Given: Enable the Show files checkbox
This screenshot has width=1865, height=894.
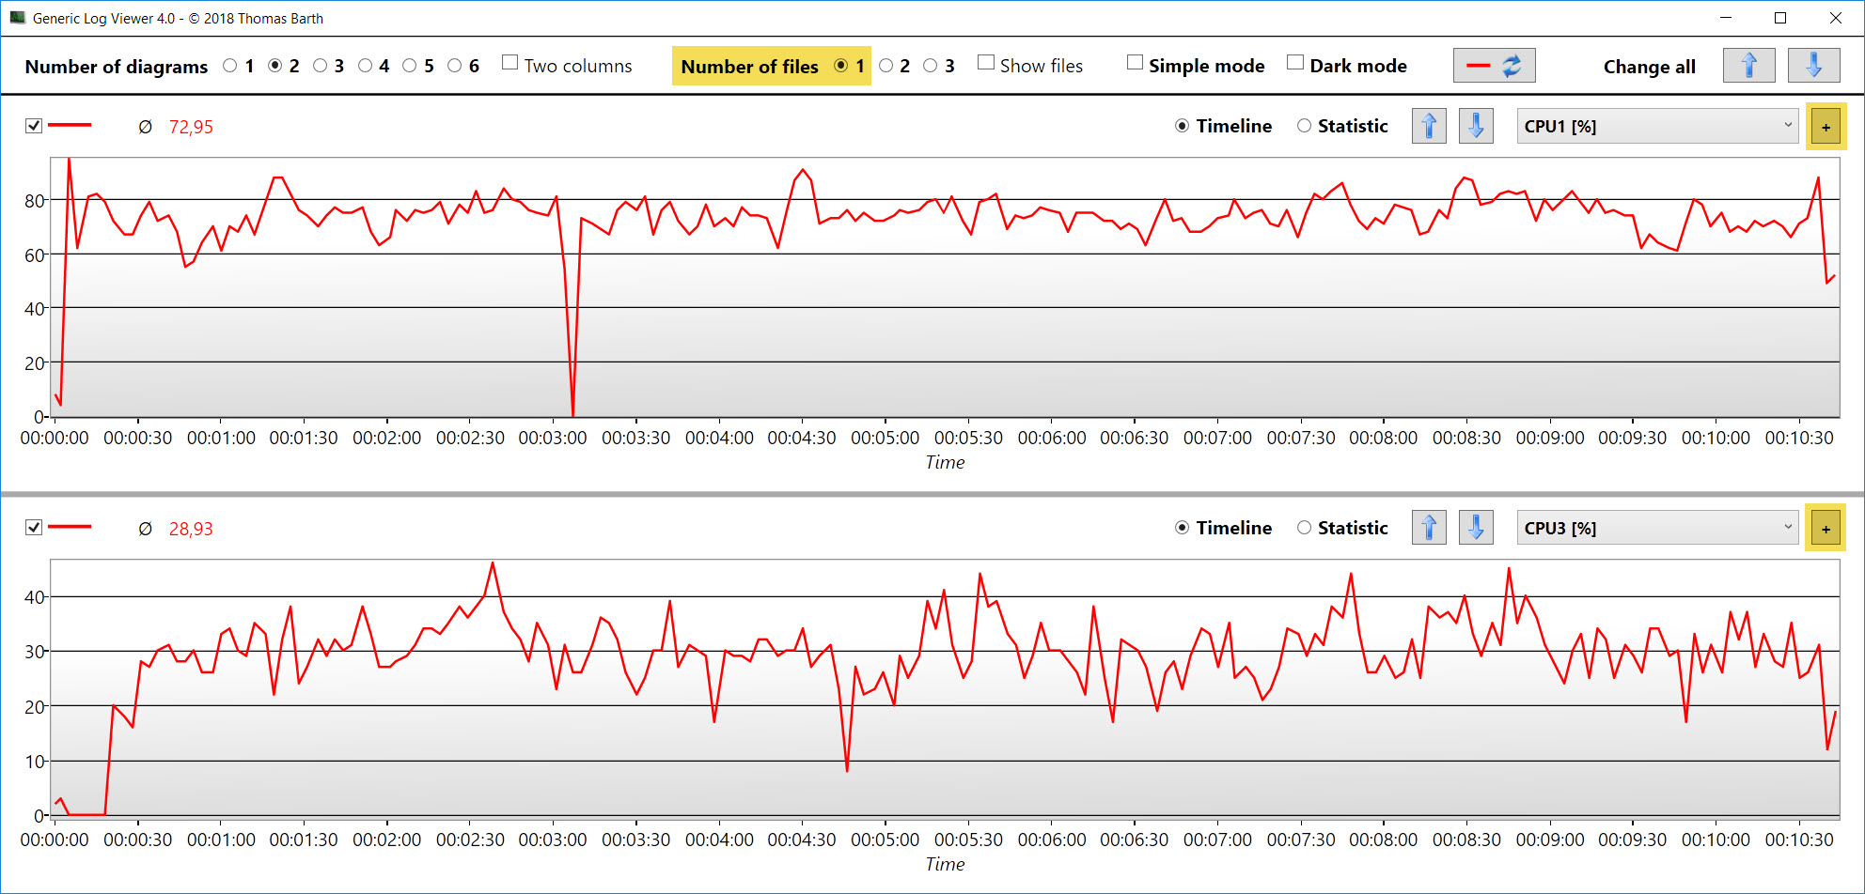Looking at the screenshot, I should [x=986, y=62].
